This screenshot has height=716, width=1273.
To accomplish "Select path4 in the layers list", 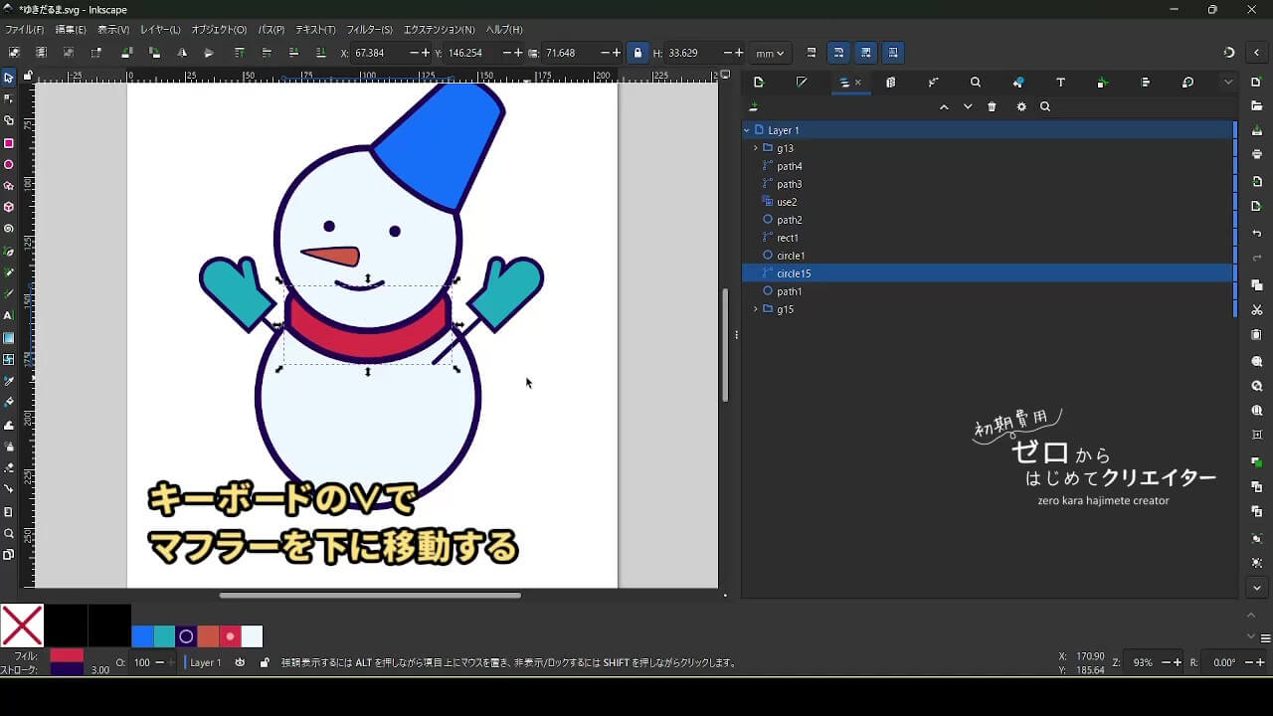I will [x=790, y=166].
